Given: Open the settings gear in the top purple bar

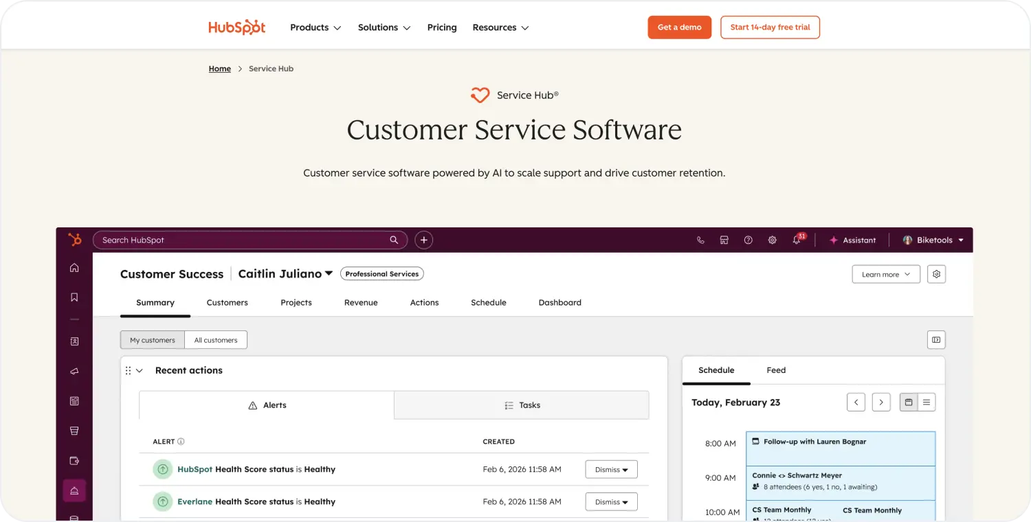Looking at the screenshot, I should click(773, 240).
